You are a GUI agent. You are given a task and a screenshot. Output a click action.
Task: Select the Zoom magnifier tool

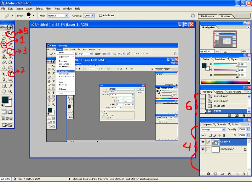[10, 91]
